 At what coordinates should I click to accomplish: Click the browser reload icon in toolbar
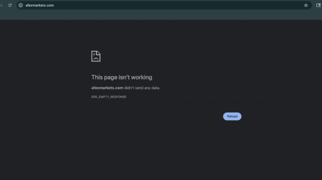(x=10, y=5)
